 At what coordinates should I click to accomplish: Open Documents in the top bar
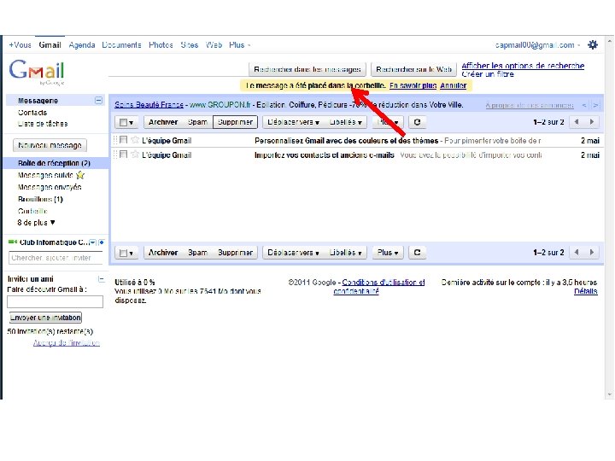click(121, 45)
